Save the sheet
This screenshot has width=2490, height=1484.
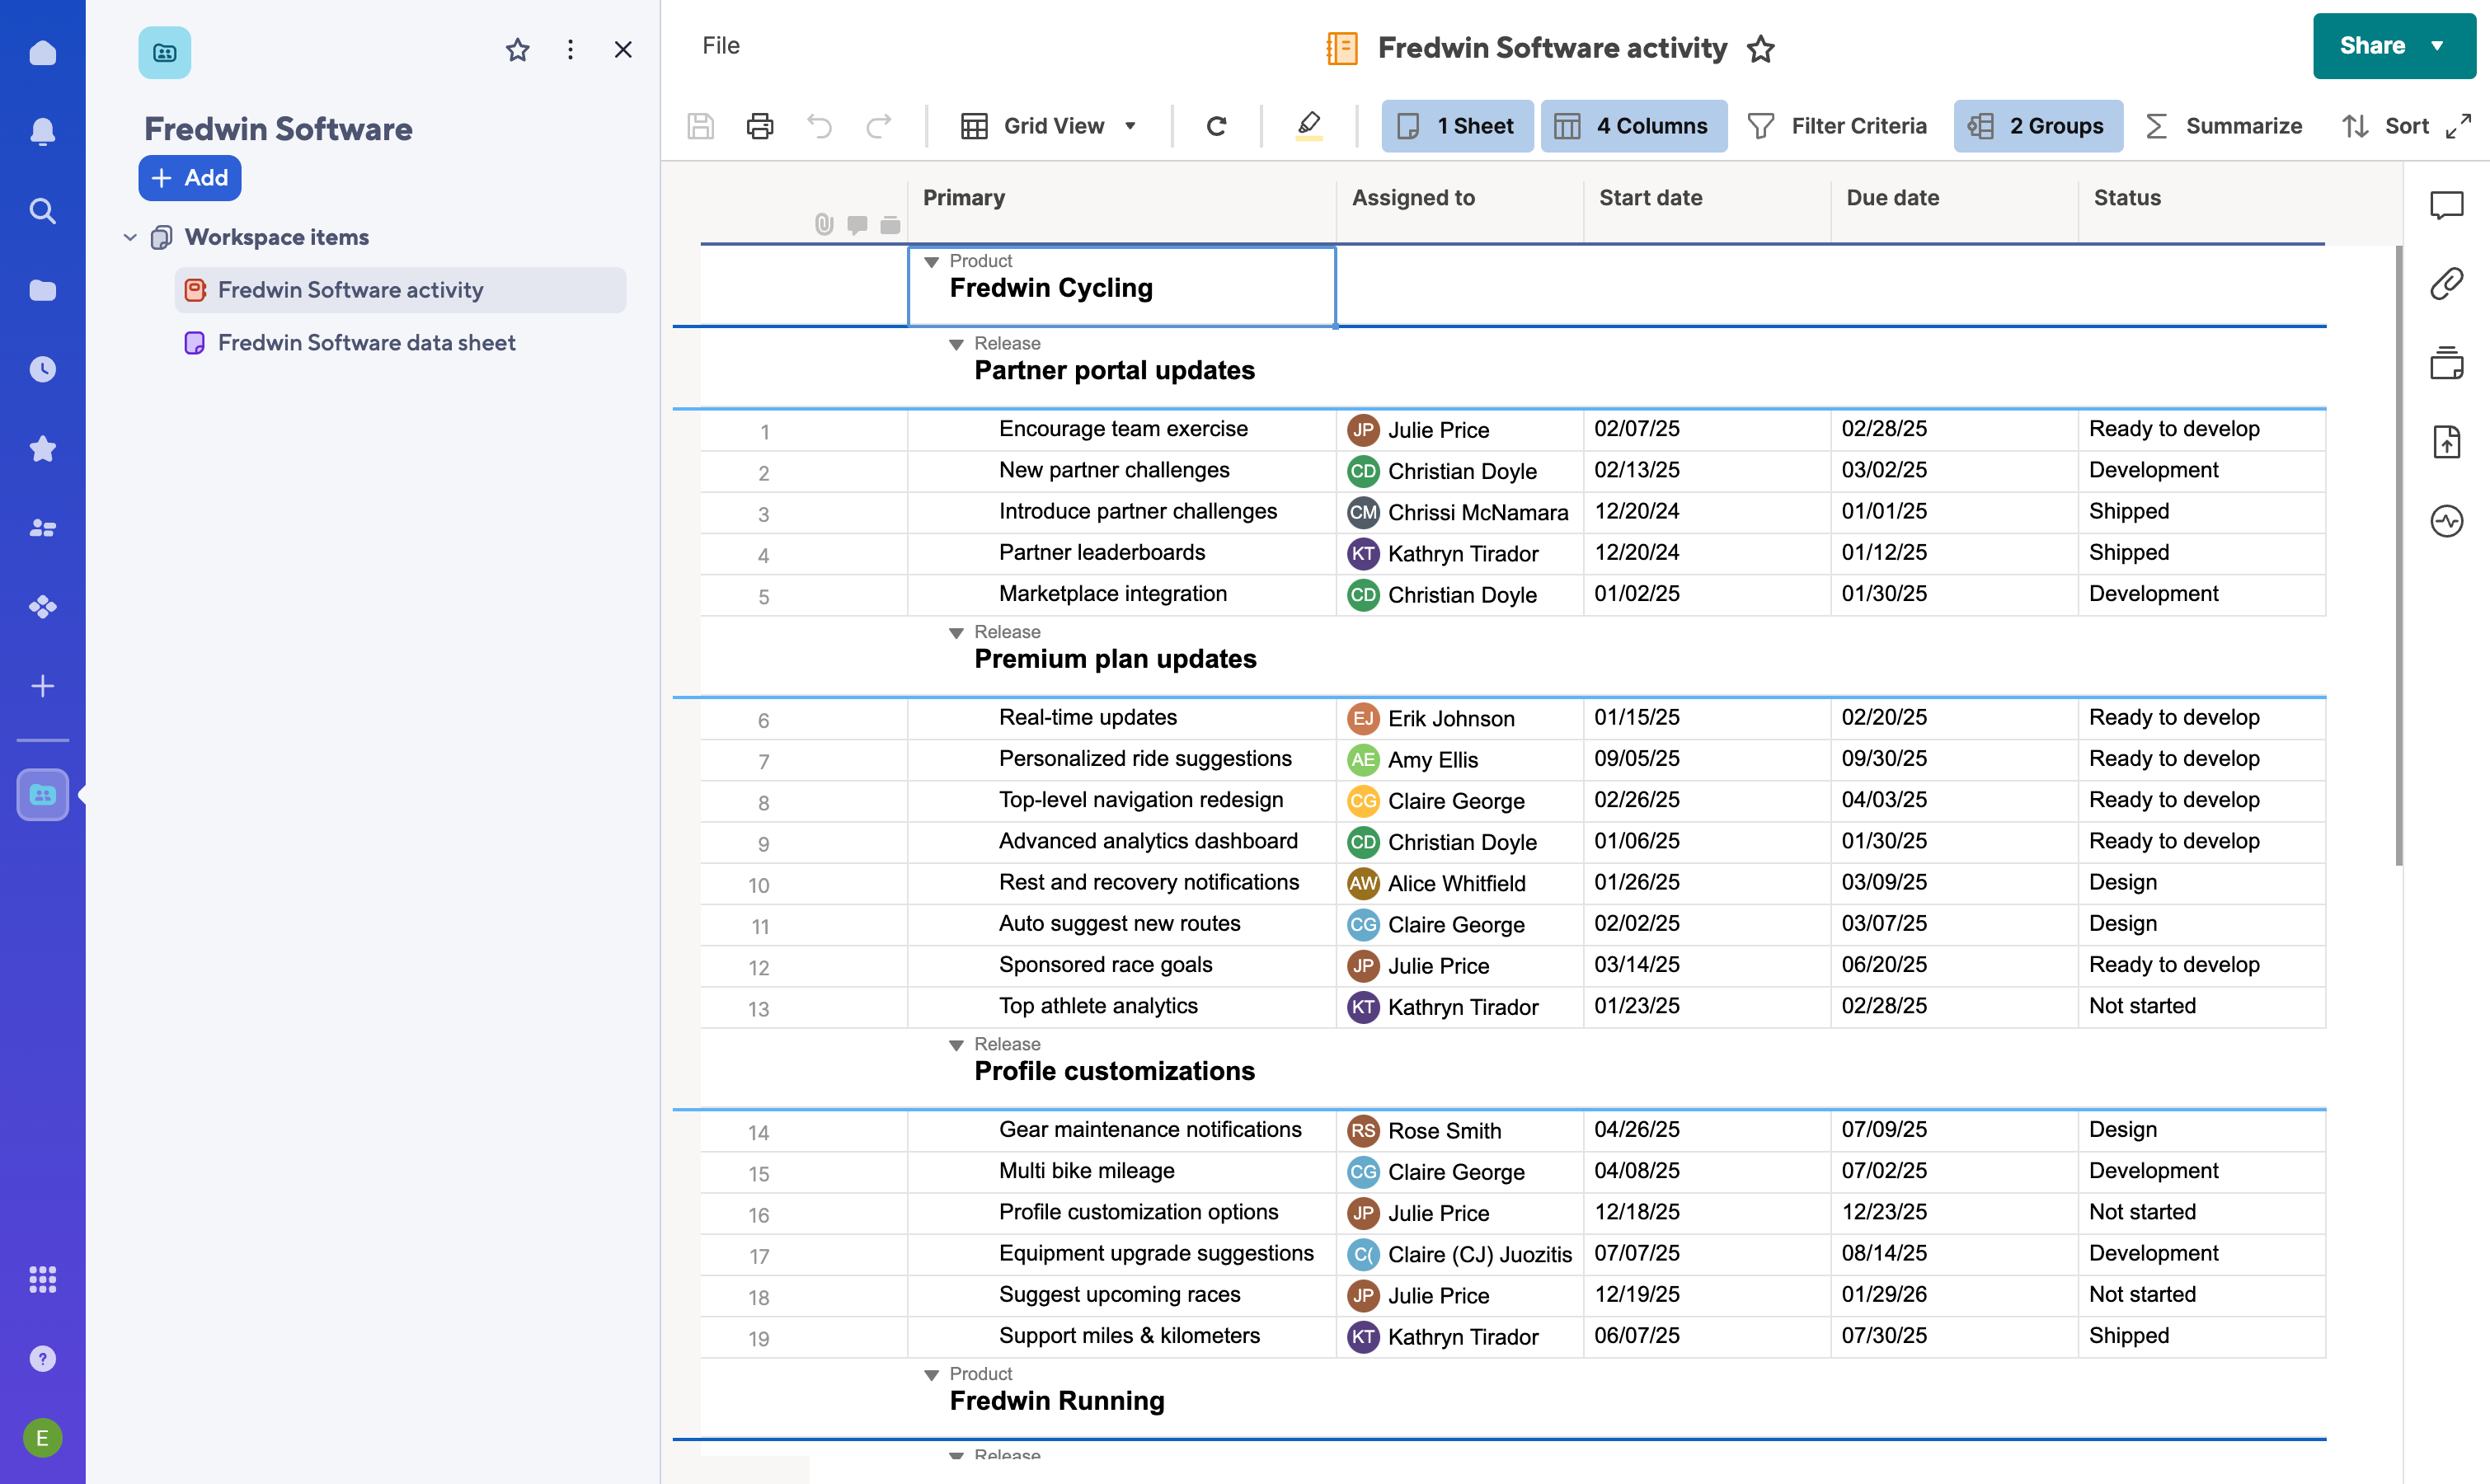coord(700,126)
